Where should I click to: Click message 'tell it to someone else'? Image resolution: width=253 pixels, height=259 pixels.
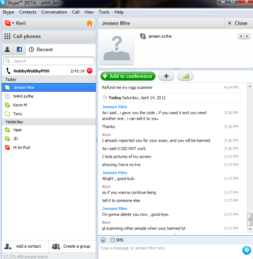121,200
